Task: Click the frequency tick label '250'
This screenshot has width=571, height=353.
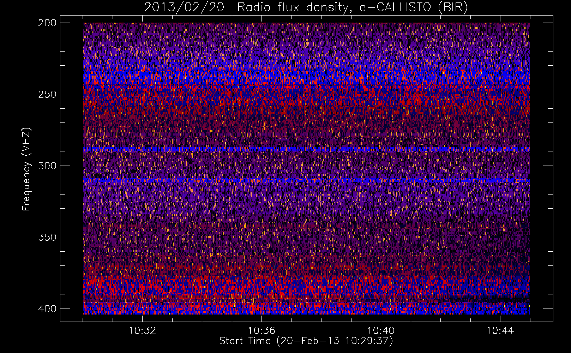Action: coord(47,94)
